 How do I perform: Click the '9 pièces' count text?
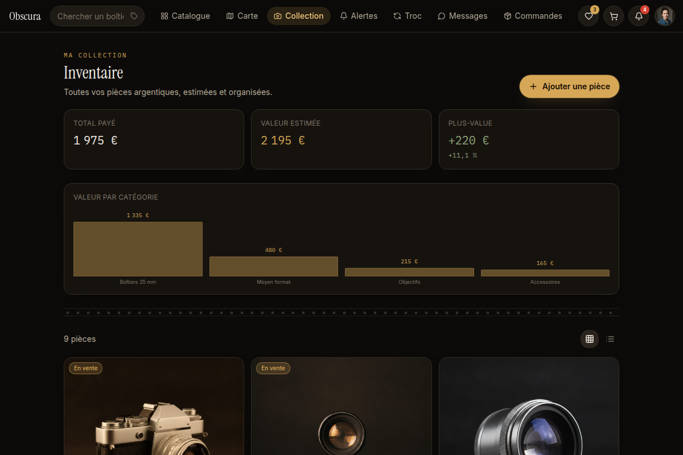tap(80, 339)
